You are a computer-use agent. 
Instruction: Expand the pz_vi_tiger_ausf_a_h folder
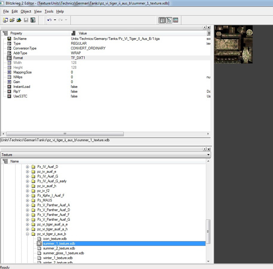(x=27, y=229)
